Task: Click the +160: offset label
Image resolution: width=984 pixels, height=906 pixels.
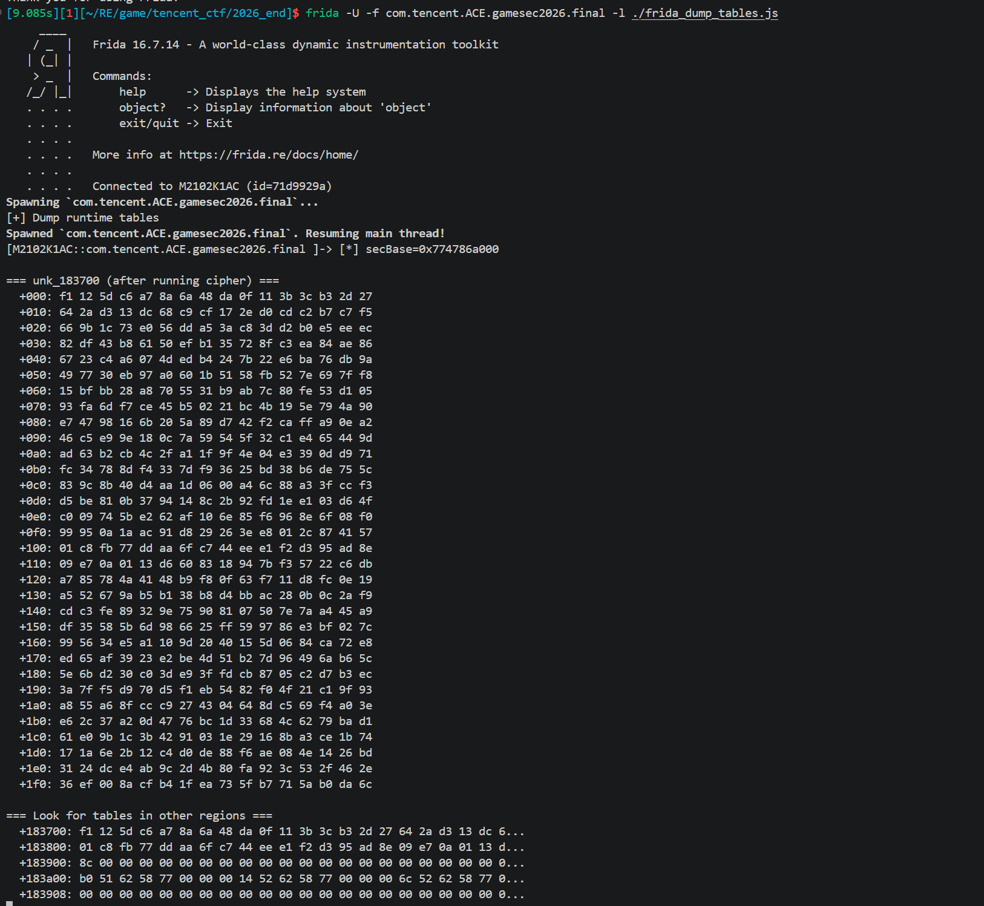Action: 36,643
